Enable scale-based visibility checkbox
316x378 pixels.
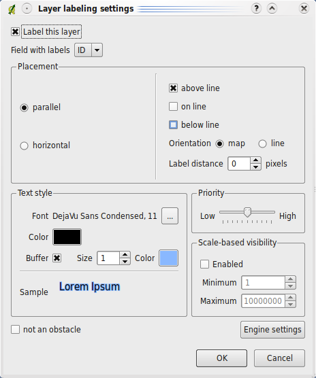pos(204,264)
